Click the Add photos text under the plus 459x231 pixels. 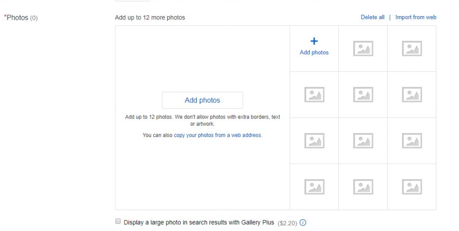coord(314,53)
